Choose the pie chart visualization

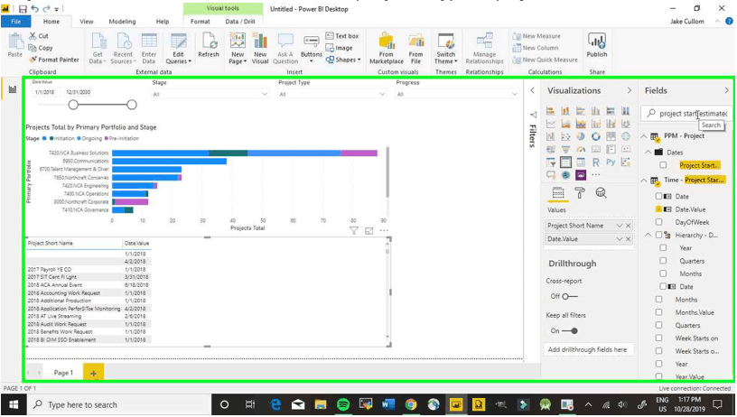pos(581,136)
